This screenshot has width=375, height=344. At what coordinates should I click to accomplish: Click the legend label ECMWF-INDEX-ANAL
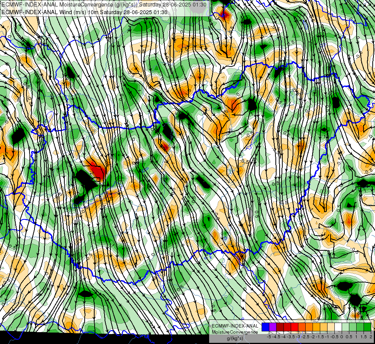[235, 326]
